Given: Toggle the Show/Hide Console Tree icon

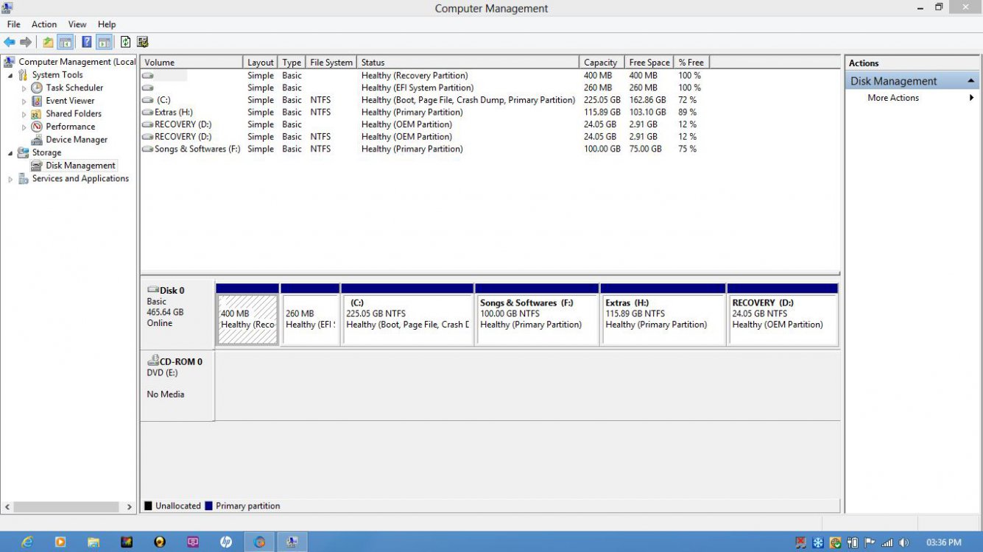Looking at the screenshot, I should [x=66, y=42].
